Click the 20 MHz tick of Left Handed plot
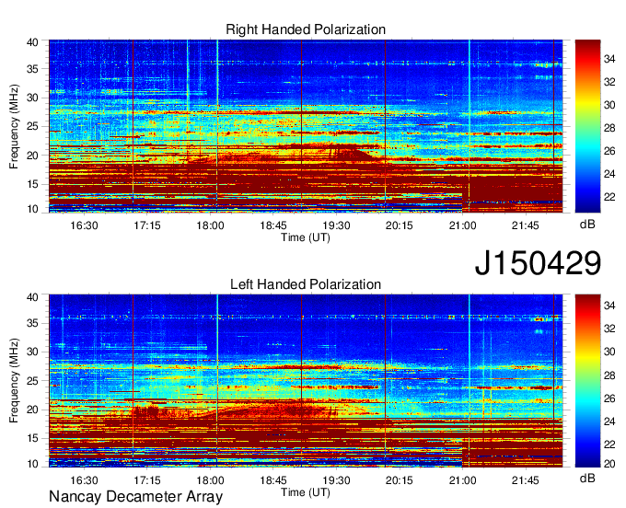626x508 pixels. click(x=32, y=410)
